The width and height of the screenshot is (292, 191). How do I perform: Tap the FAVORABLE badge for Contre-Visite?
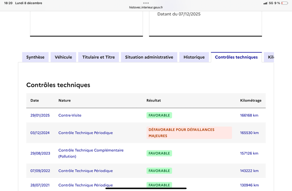coord(159,115)
